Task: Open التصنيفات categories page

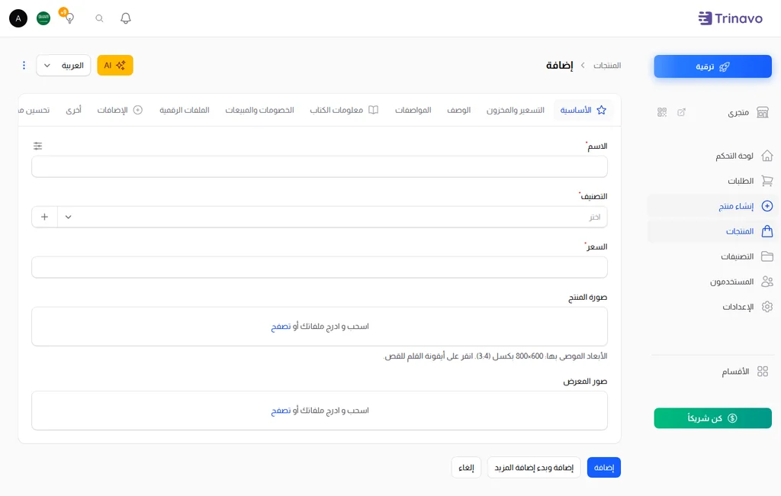Action: (x=738, y=256)
